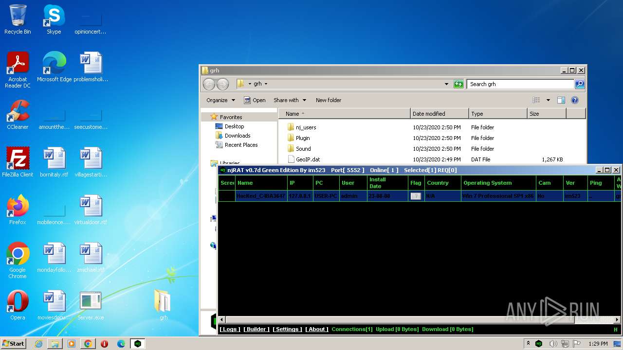Screen dimensions: 623x350
Task: Click the njRAT taskbar button
Action: pos(138,344)
